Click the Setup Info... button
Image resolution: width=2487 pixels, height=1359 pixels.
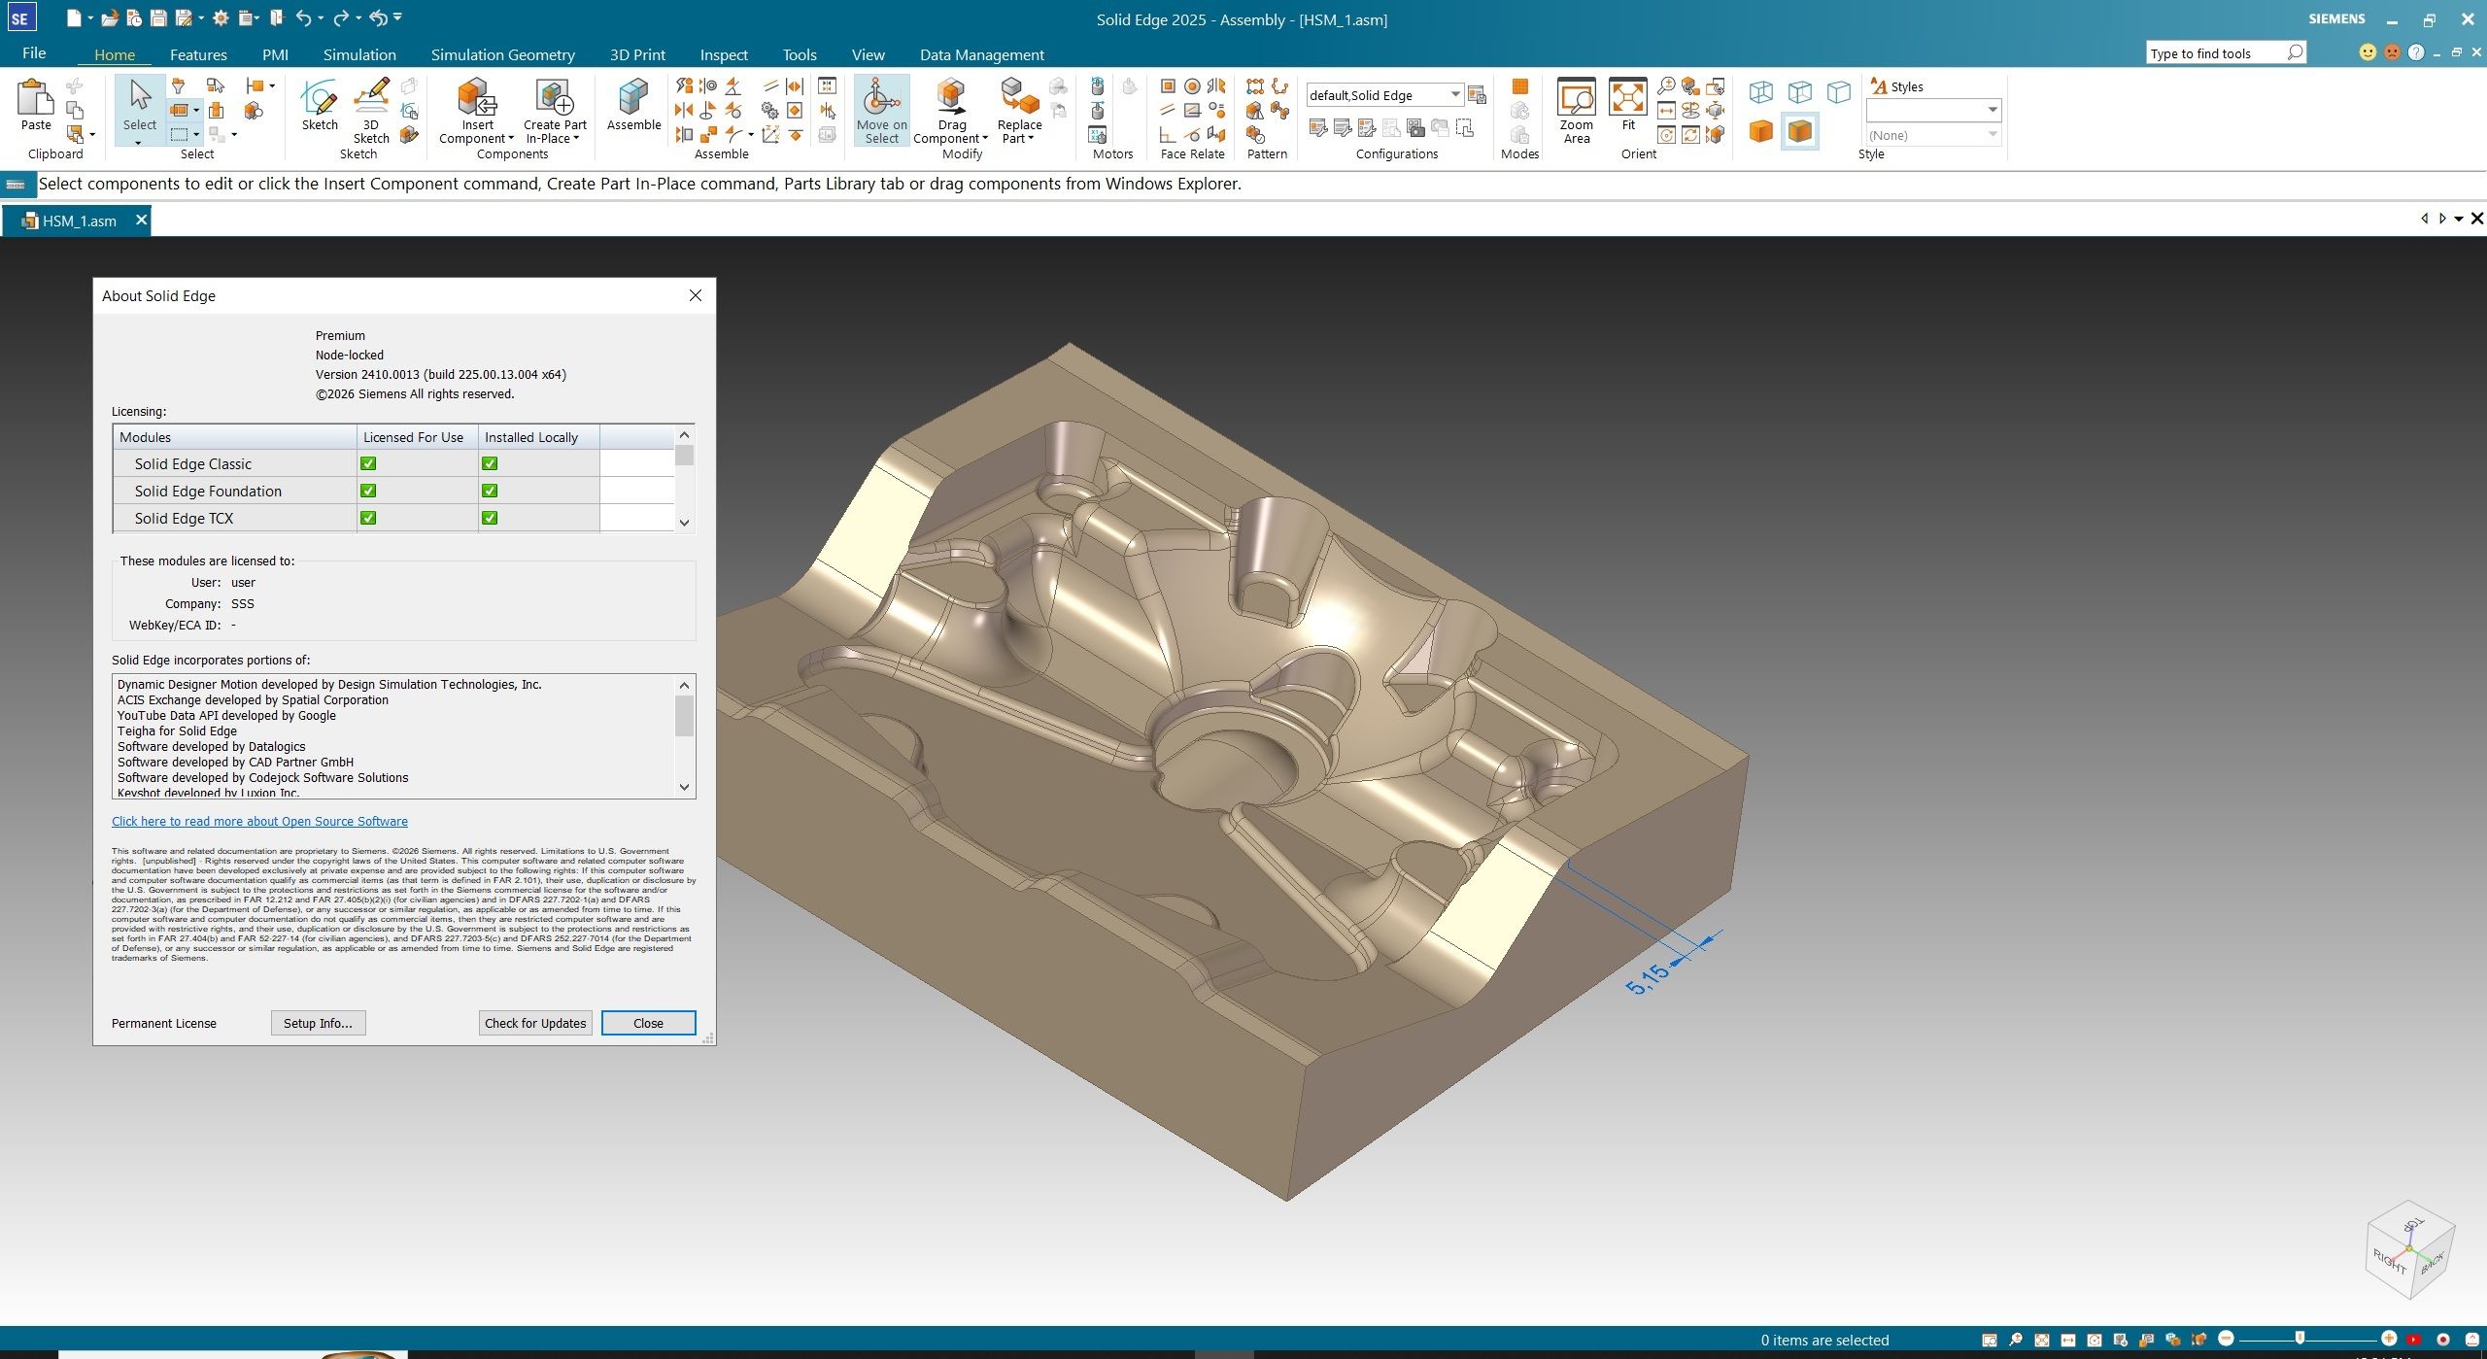point(318,1023)
